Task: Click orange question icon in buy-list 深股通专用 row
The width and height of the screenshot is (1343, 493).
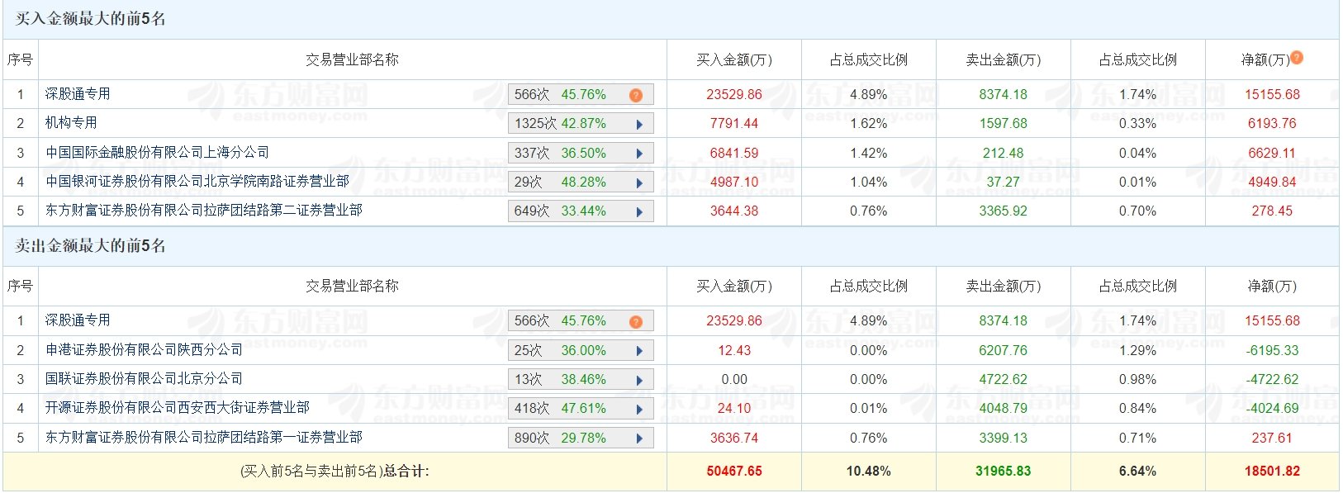Action: [635, 95]
